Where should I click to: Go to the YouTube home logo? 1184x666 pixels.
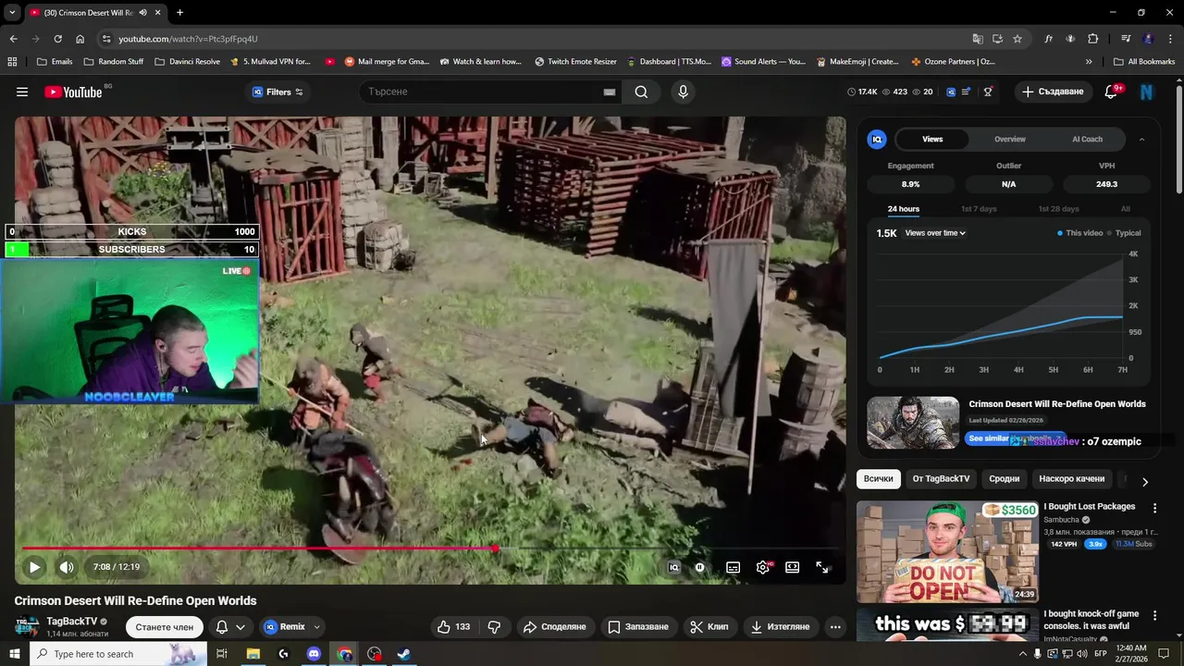(73, 92)
